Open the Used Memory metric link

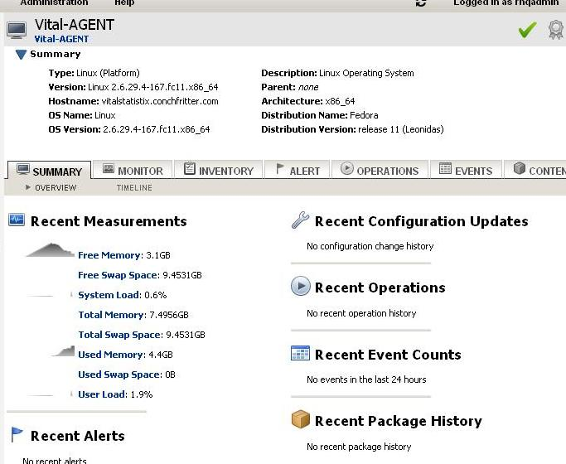coord(112,355)
